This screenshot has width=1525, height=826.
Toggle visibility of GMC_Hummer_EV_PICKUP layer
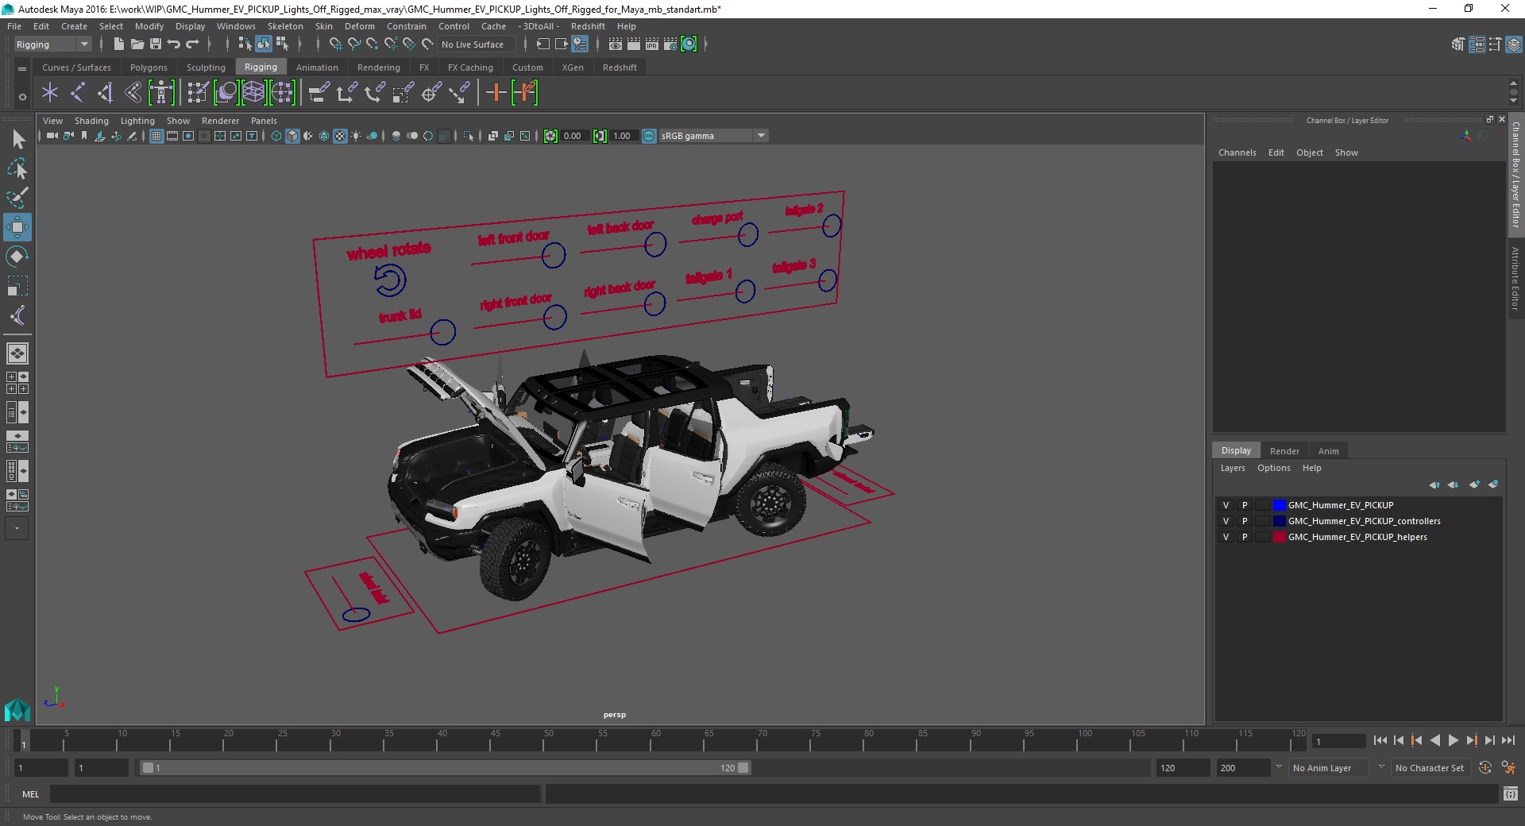1226,505
